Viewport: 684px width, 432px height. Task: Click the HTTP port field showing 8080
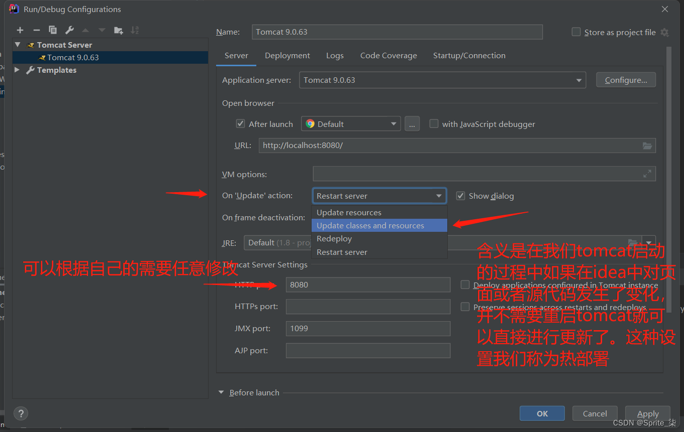(x=368, y=284)
